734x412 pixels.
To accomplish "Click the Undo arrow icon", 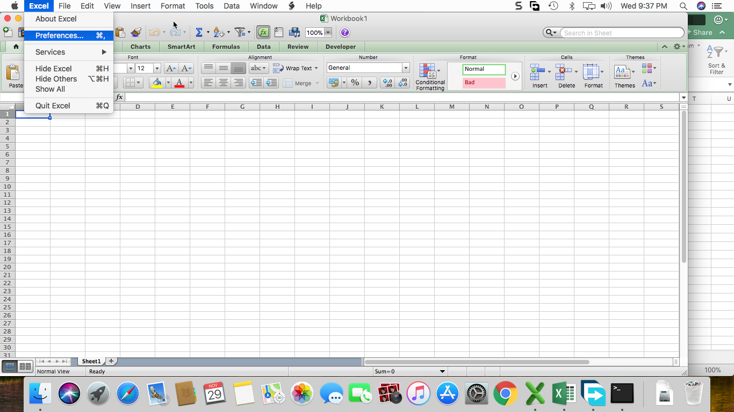I will pyautogui.click(x=154, y=33).
